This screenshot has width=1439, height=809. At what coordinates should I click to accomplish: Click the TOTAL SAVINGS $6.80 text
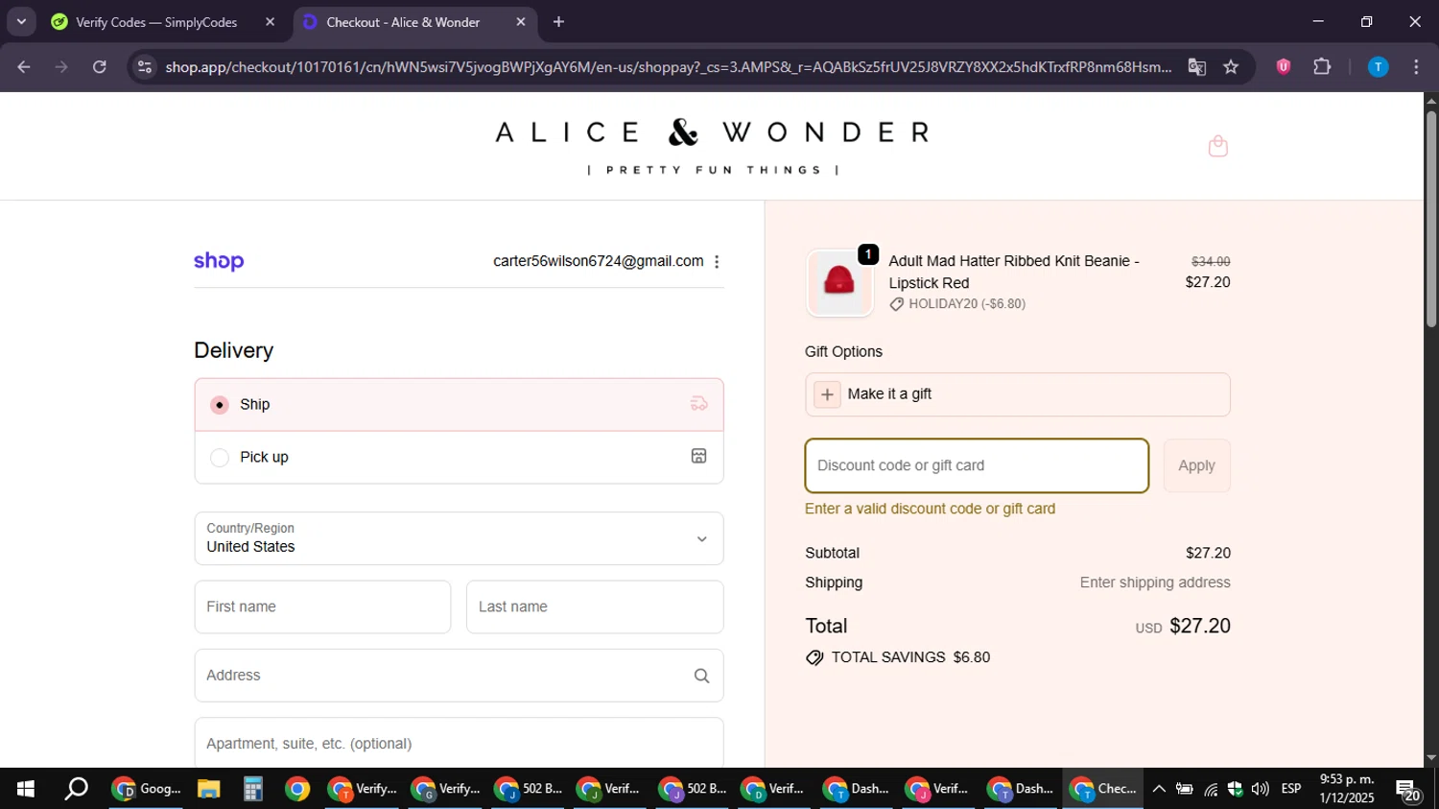910,657
